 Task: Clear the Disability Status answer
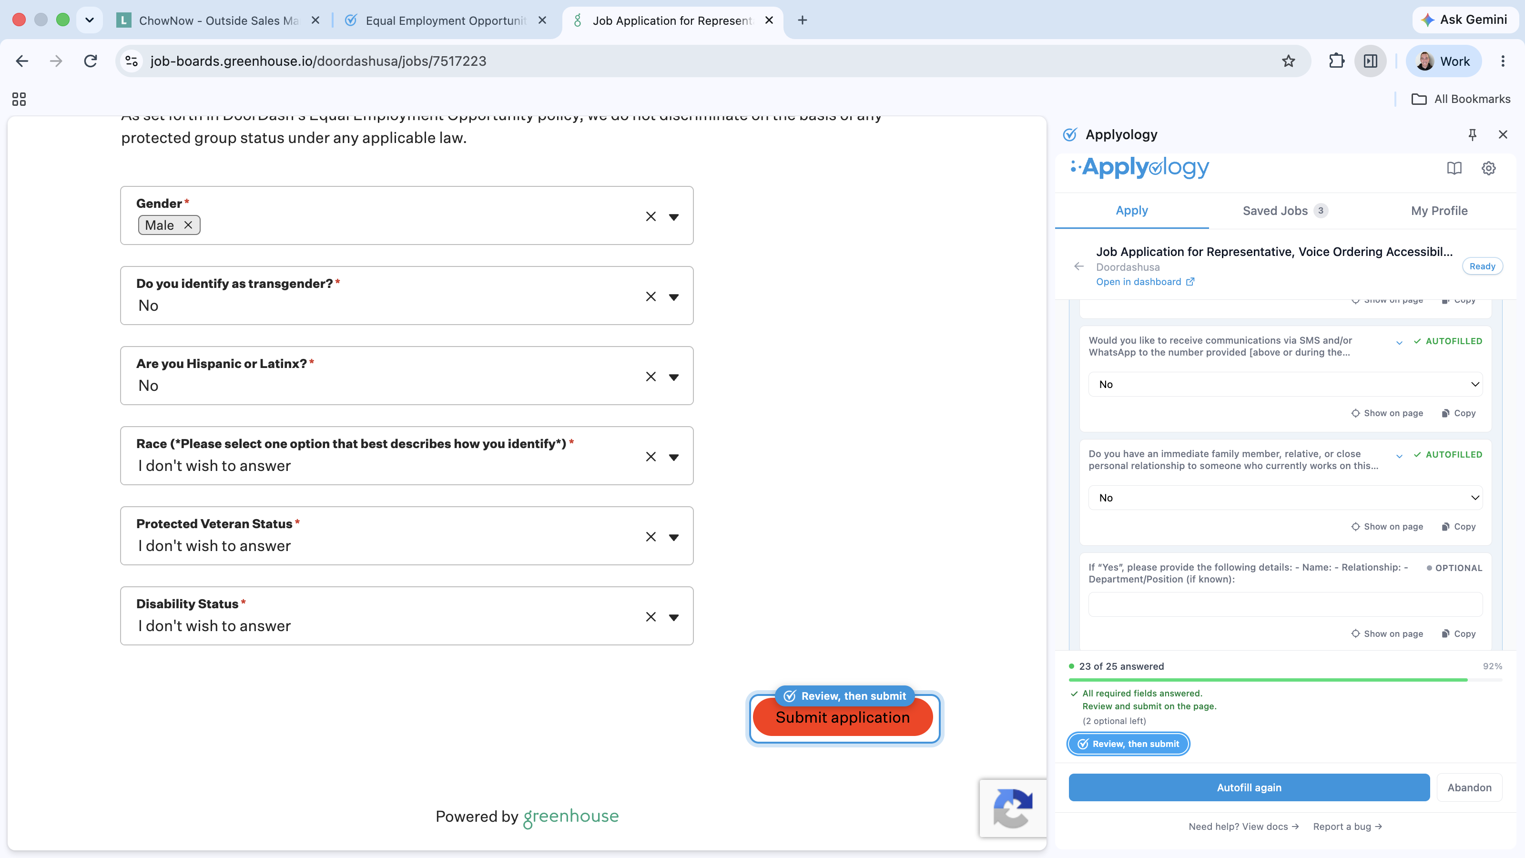(651, 617)
